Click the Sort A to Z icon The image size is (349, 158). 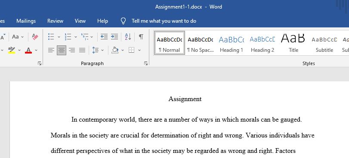point(128,36)
